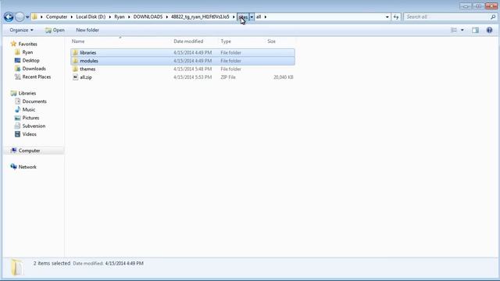Click all.zip date 4/15/2014 5:53 PM
This screenshot has height=281, width=500.
(x=193, y=77)
